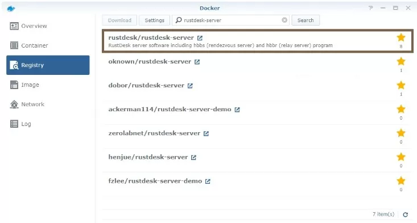Click the star icon for ackerman114/rustdesk-server-demo

click(401, 109)
